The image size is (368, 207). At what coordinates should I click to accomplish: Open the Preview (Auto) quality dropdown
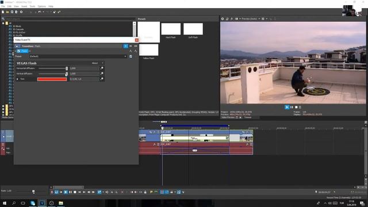pos(251,19)
